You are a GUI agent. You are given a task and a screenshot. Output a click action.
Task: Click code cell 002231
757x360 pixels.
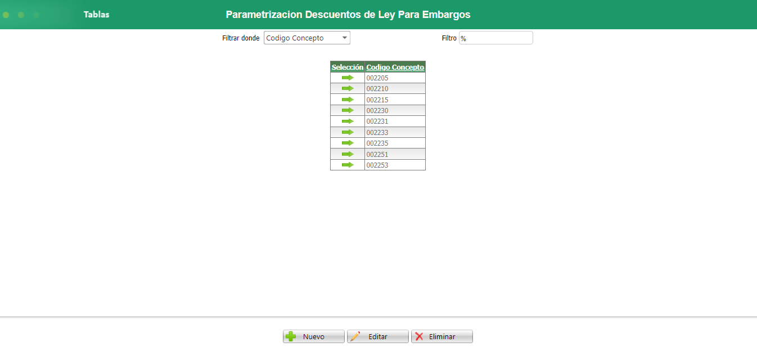[395, 121]
